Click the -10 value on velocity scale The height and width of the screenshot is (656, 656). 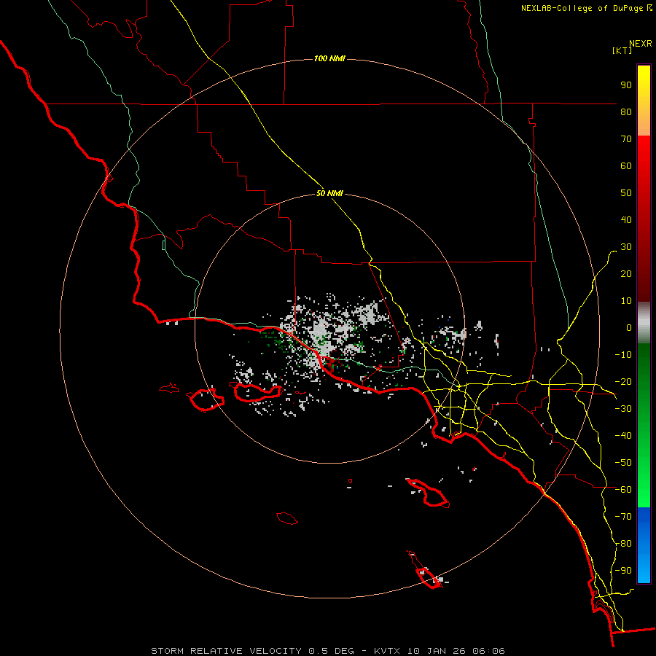point(623,355)
